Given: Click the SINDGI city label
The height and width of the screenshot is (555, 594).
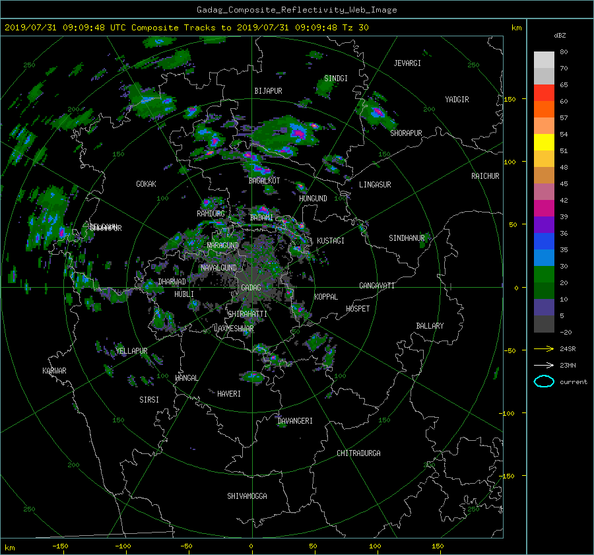Looking at the screenshot, I should coord(336,79).
